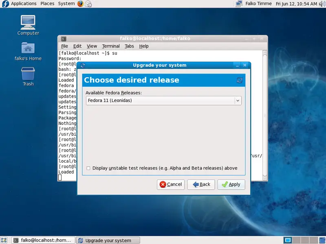Open the terminal Help menu

pyautogui.click(x=144, y=46)
